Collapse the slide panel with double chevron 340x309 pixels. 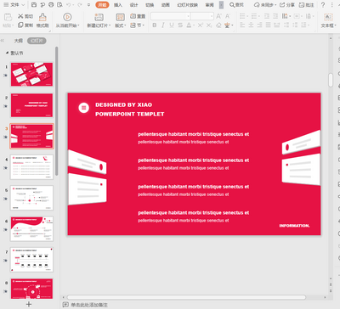[x=3, y=41]
